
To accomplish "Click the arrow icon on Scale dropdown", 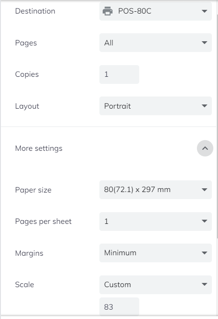I will 204,284.
